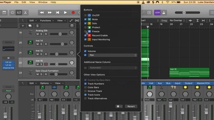The height and width of the screenshot is (120, 214).
Task: Toggle the Automation curve icon
Action: pos(71,21)
